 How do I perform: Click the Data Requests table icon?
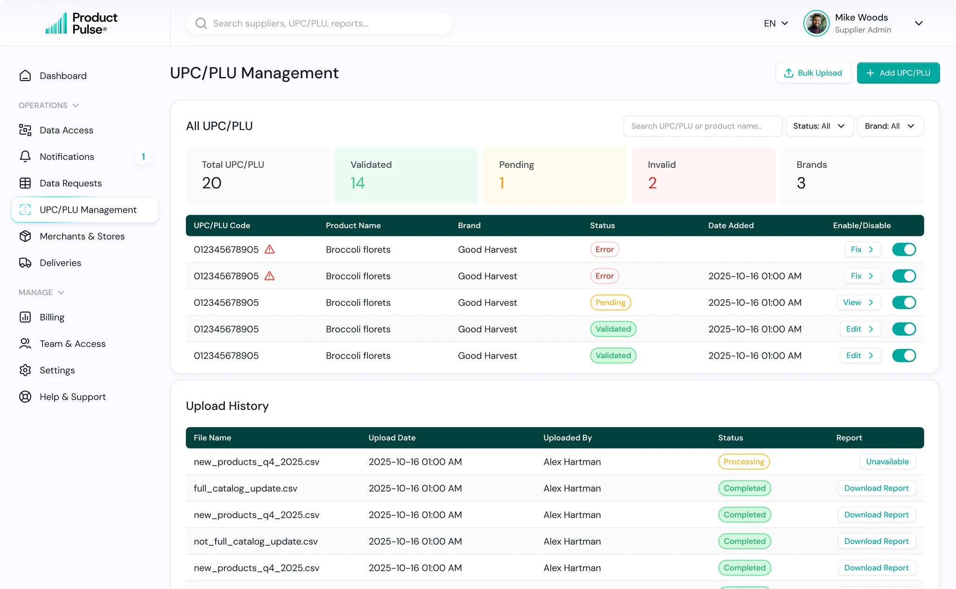(x=25, y=183)
